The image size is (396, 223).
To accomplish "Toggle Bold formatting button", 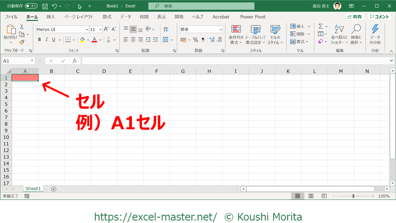I will (40, 40).
